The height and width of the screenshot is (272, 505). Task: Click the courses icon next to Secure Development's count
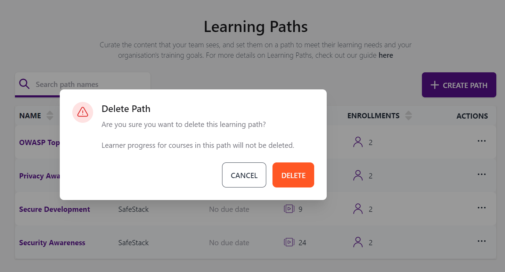[289, 209]
